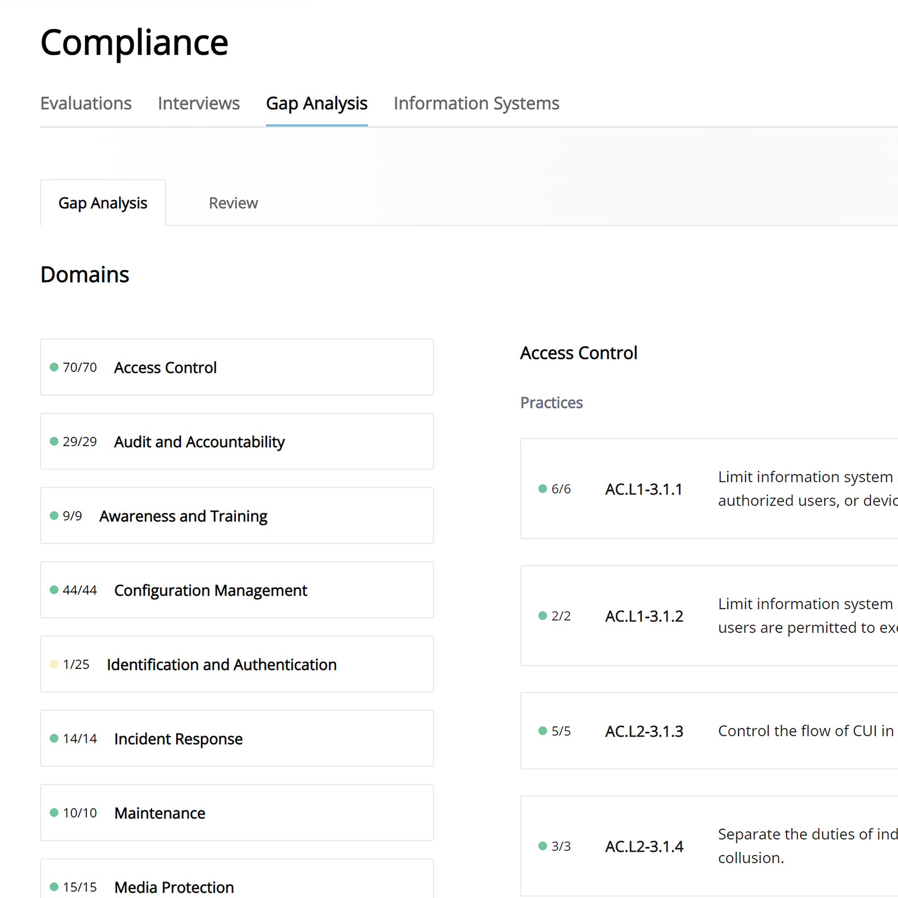
Task: Open Configuration Management domain
Action: (x=237, y=590)
